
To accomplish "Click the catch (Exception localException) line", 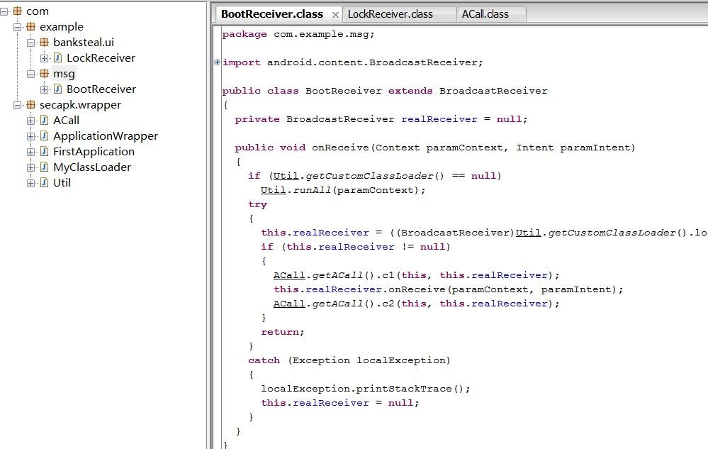I will point(349,360).
